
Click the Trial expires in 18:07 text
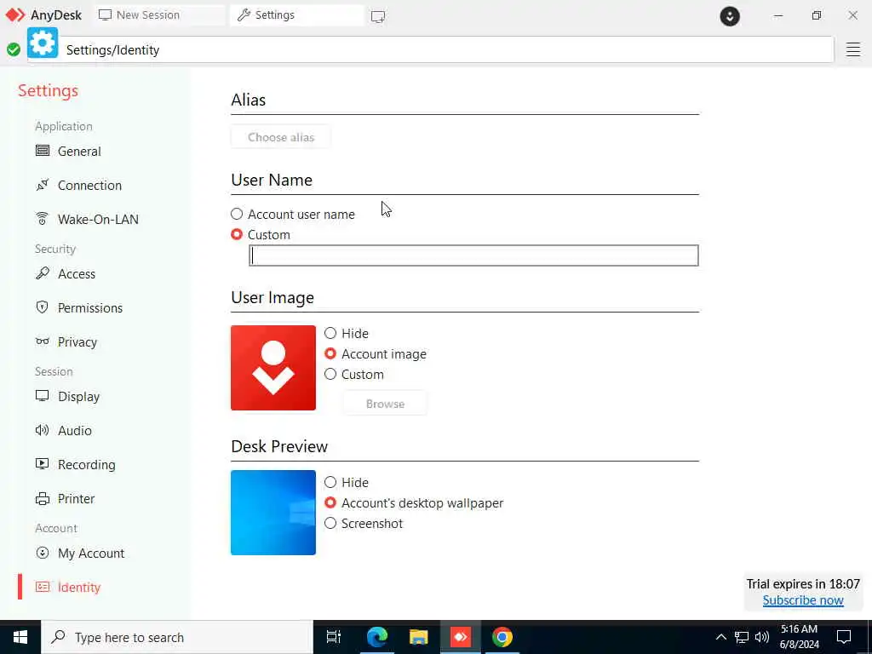coord(802,583)
